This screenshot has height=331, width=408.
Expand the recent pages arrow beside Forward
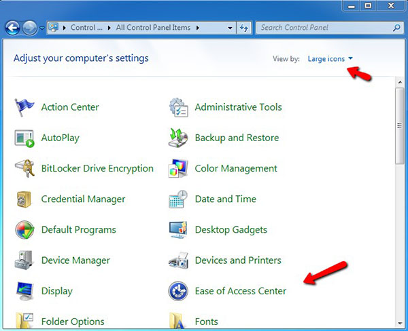[42, 28]
